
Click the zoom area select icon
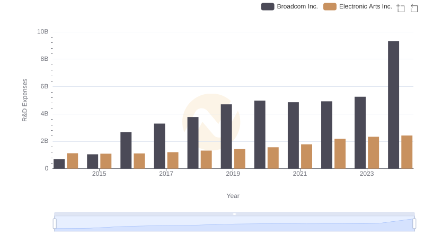(401, 8)
